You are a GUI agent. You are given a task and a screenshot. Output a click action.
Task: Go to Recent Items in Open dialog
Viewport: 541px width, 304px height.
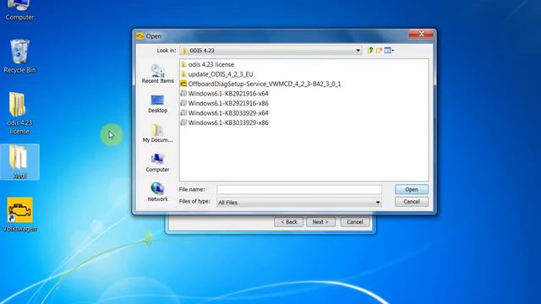158,73
